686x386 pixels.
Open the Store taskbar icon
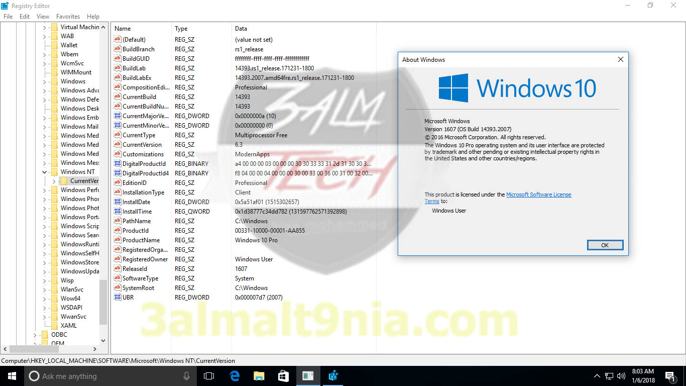(x=283, y=376)
